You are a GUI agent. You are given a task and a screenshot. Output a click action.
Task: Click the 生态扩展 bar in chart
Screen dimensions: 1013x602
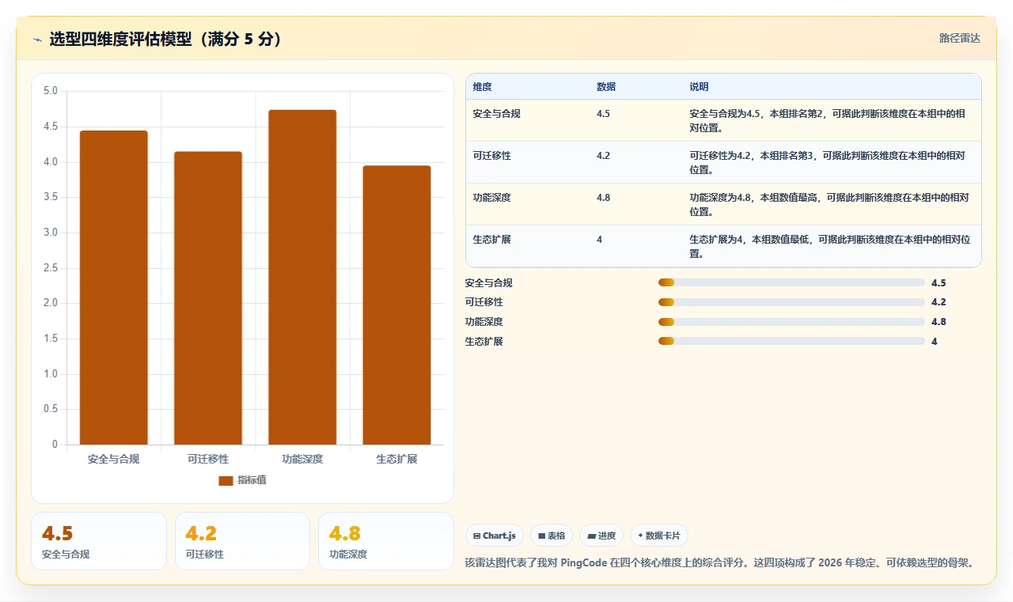(396, 305)
